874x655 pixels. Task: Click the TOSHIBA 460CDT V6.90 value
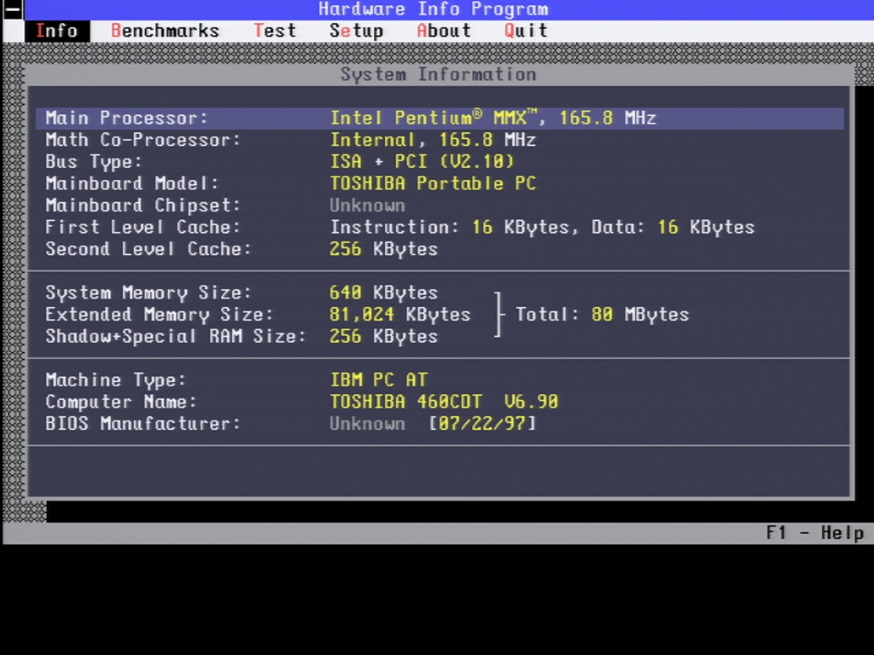point(444,403)
